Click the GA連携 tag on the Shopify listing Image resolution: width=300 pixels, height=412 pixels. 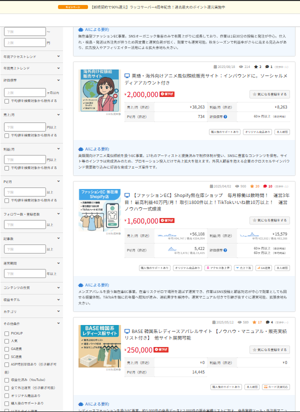pos(263,268)
